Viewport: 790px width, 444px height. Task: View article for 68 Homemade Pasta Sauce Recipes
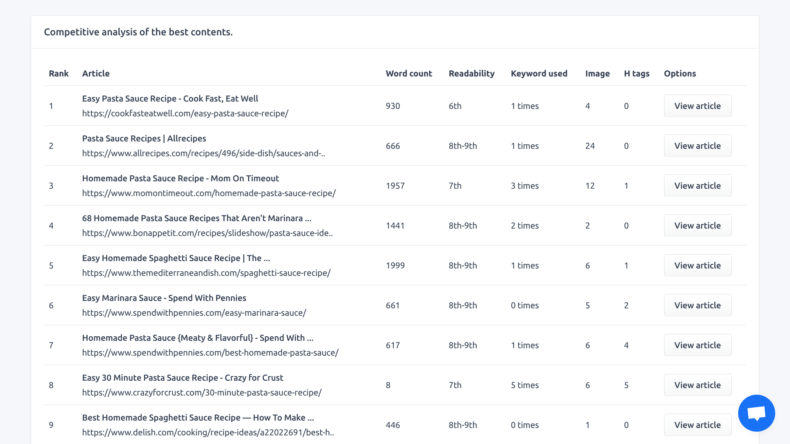(697, 225)
